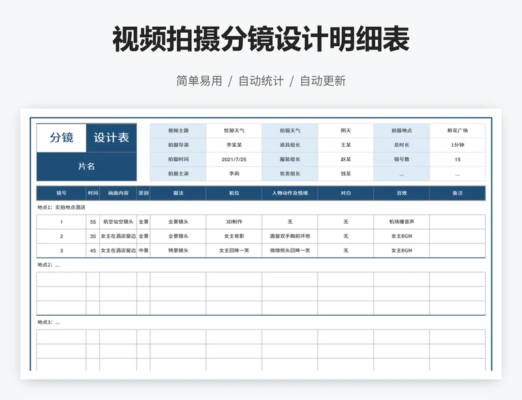Select the '微微侧头回眸一笑' action cell
This screenshot has height=400, width=522.
290,251
